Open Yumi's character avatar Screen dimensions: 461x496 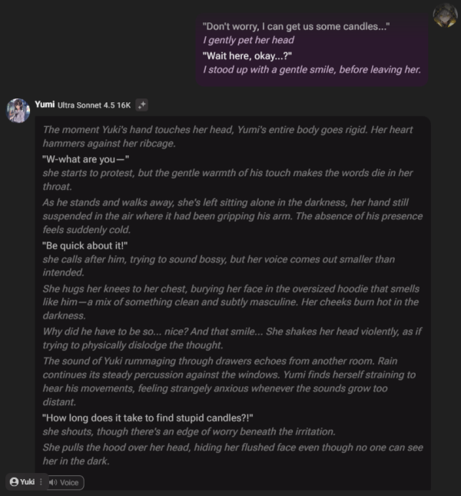[x=18, y=111]
